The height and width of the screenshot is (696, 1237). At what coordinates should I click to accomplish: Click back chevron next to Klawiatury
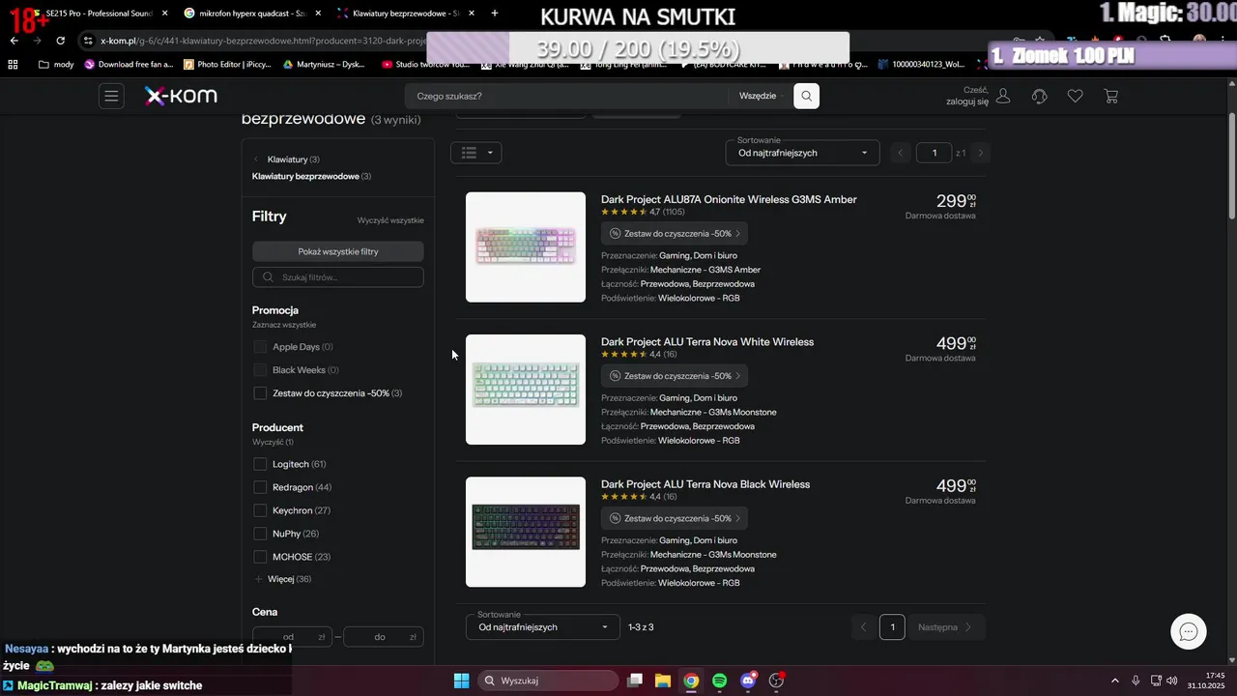click(256, 159)
